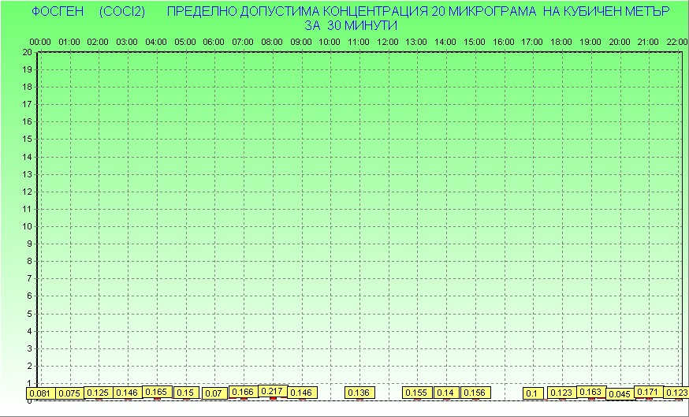Select the 08:00 time axis label
This screenshot has width=689, height=417.
tap(272, 42)
